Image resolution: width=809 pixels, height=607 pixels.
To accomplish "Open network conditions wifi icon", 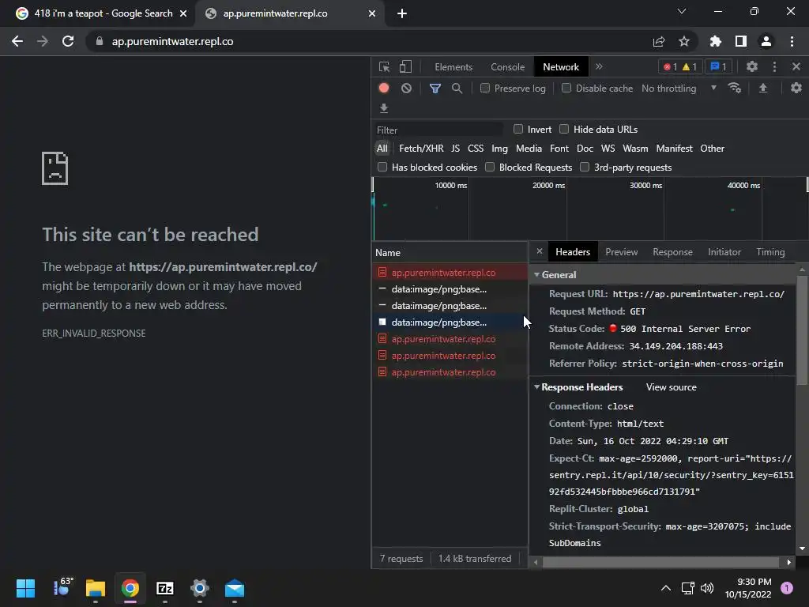I will tap(734, 89).
